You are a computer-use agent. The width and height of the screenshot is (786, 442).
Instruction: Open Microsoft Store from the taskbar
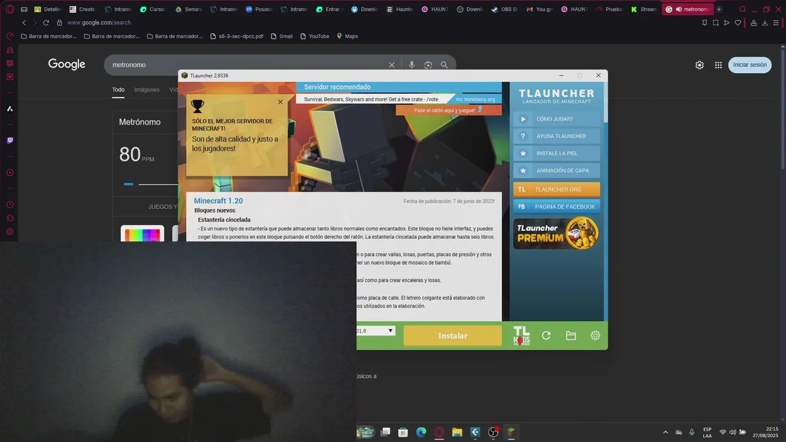403,432
